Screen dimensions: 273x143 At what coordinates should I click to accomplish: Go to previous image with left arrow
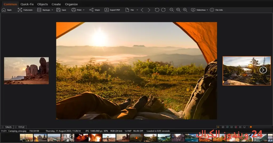click(x=142, y=10)
